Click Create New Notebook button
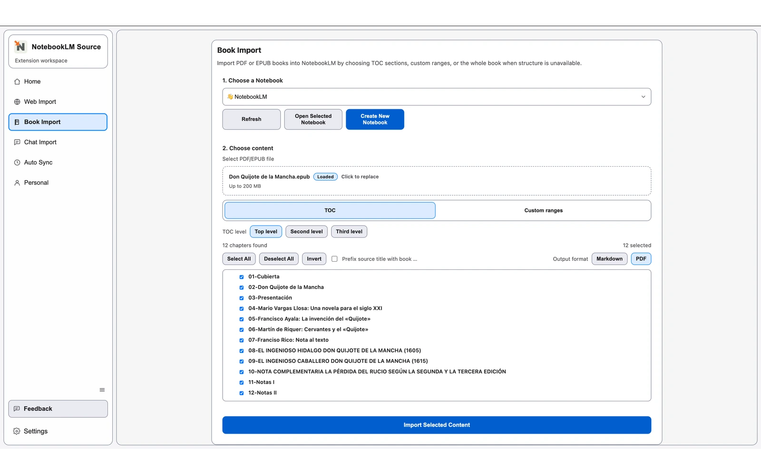 tap(375, 119)
